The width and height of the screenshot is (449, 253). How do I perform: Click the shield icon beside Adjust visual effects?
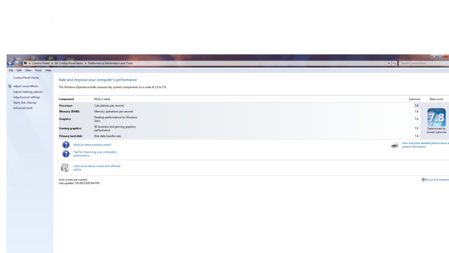[x=10, y=86]
